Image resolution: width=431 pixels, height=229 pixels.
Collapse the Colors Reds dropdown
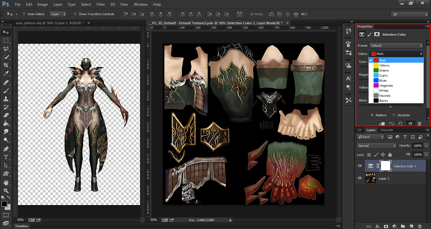pos(396,54)
